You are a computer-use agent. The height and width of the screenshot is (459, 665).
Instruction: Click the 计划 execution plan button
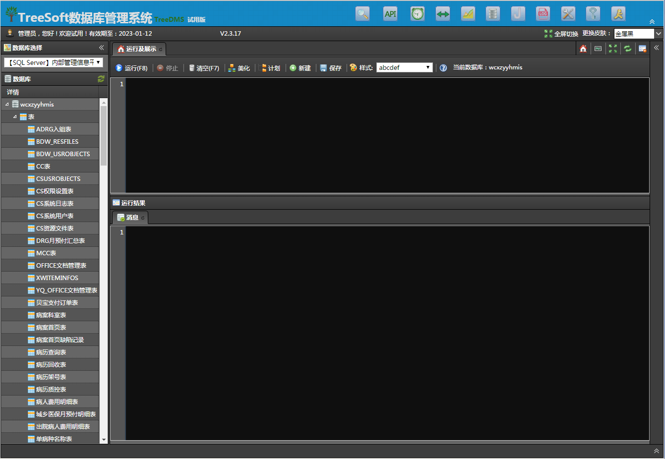[271, 68]
